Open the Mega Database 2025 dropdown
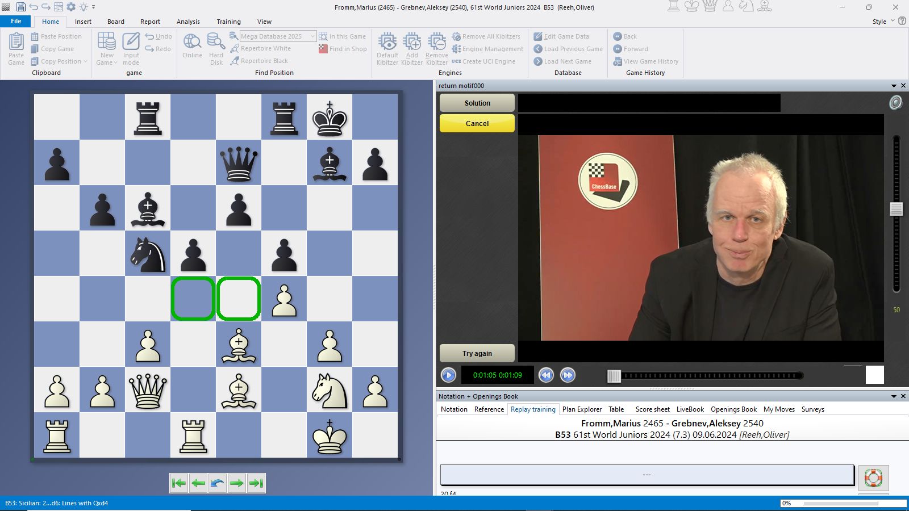Image resolution: width=909 pixels, height=511 pixels. coord(312,36)
